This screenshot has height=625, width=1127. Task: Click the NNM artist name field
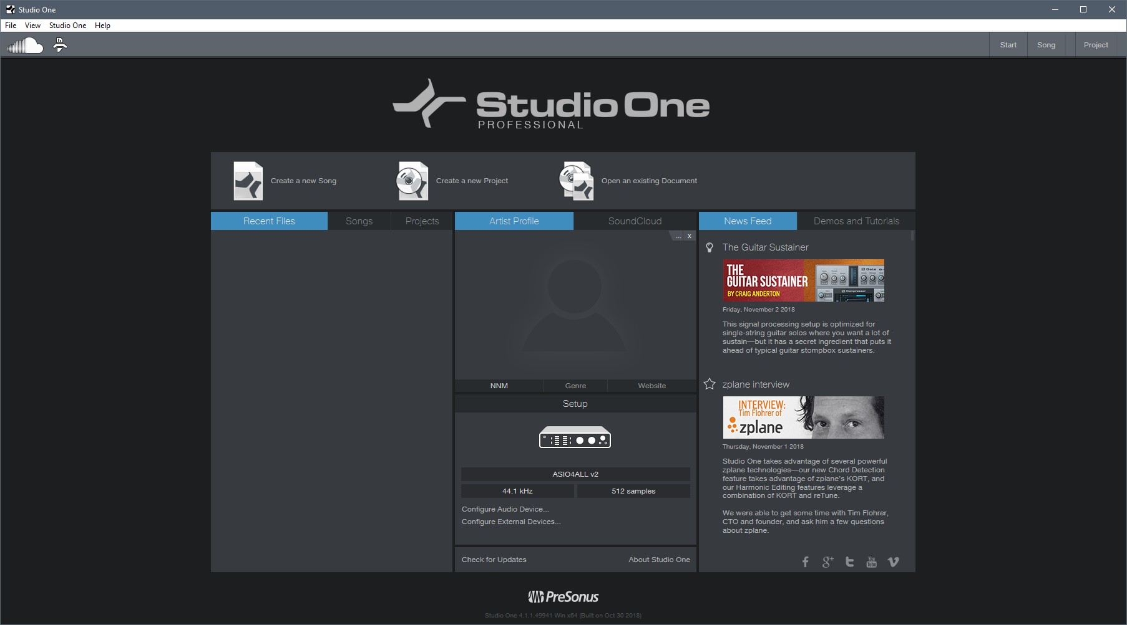click(x=499, y=386)
